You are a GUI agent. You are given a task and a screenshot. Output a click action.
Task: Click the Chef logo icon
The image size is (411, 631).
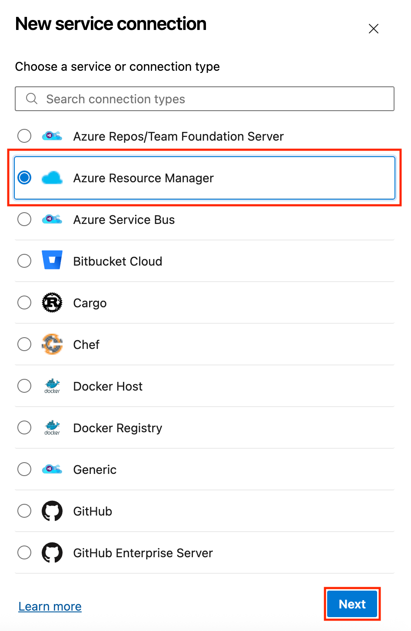52,344
